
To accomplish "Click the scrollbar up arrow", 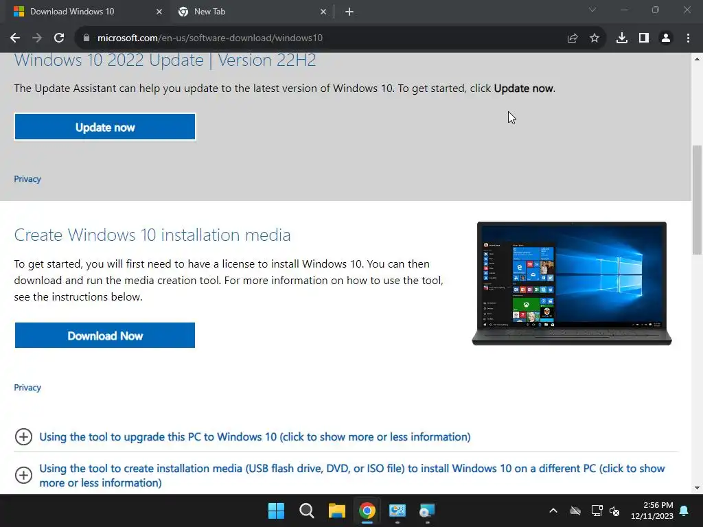I will tap(697, 59).
